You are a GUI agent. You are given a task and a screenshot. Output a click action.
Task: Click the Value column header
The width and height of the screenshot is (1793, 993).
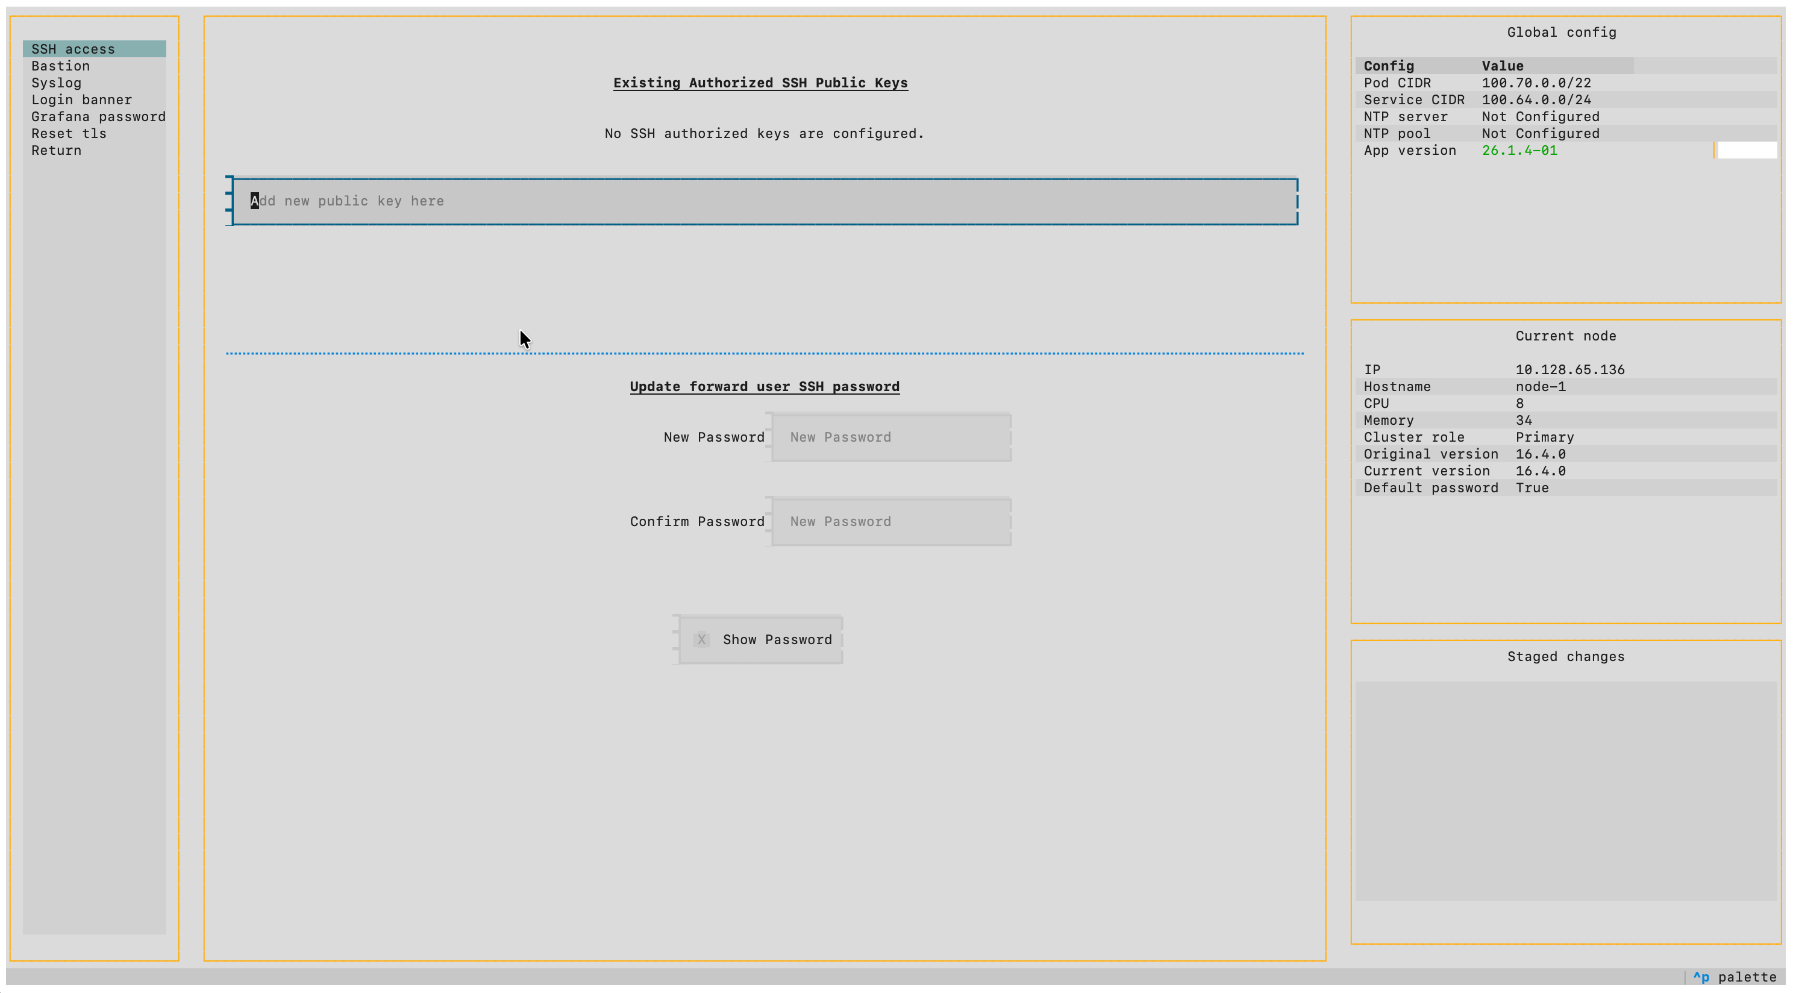point(1502,66)
